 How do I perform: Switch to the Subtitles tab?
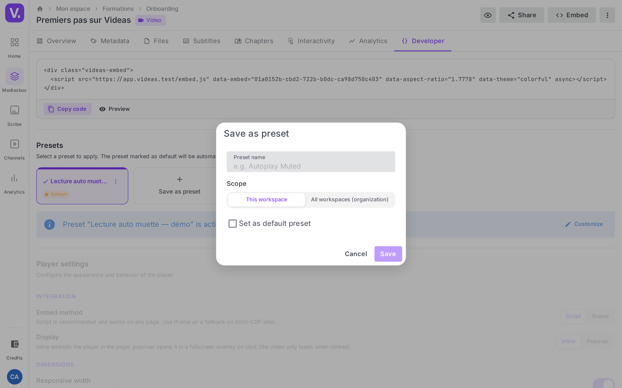click(x=202, y=41)
